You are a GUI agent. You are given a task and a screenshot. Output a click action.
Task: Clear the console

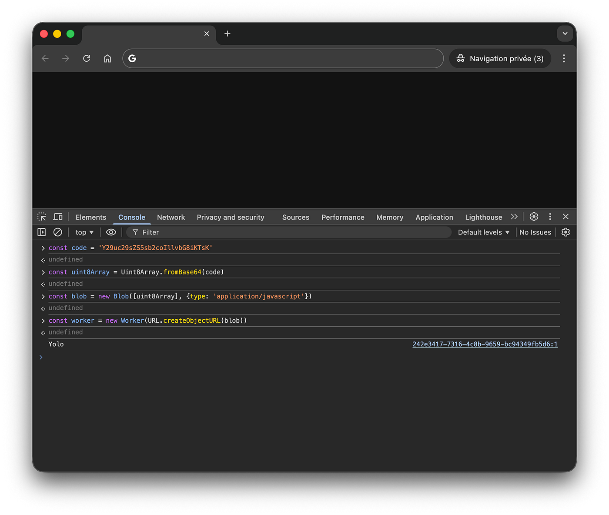tap(58, 232)
